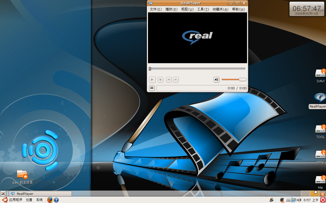This screenshot has height=203, width=326.
Task: Click the Real logo video area
Action: [x=197, y=38]
